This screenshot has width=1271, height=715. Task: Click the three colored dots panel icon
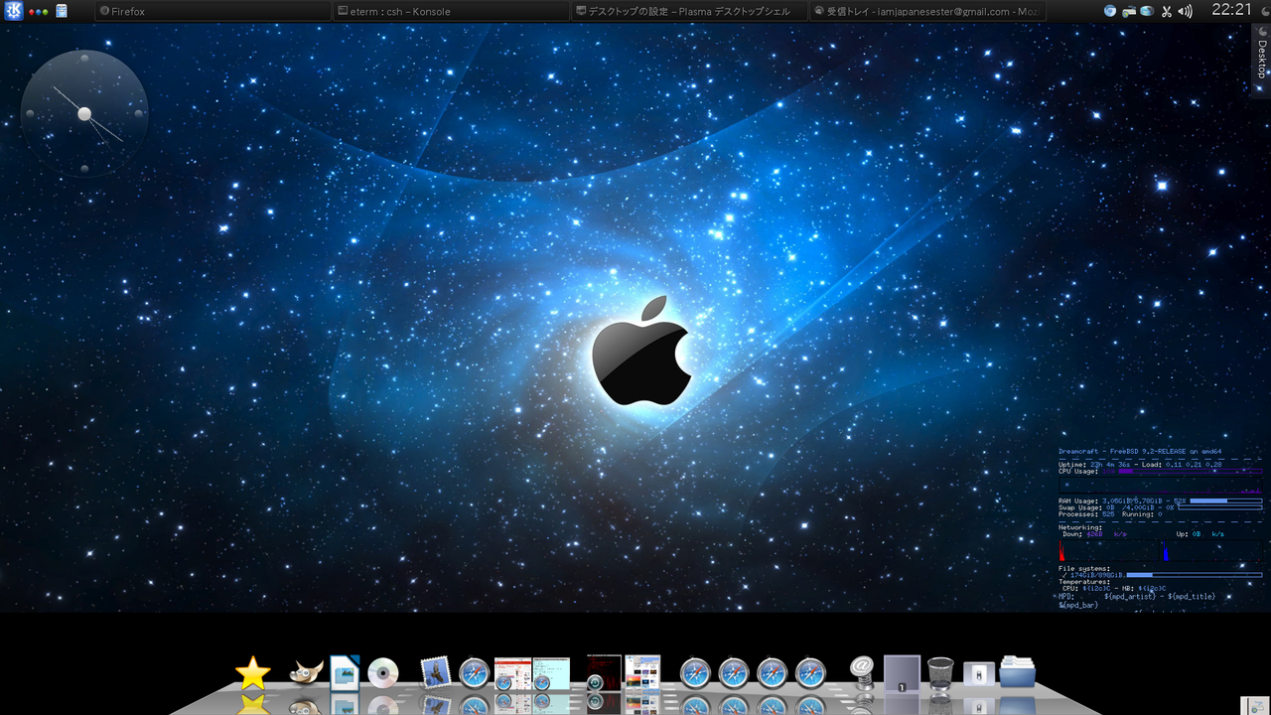pos(39,12)
